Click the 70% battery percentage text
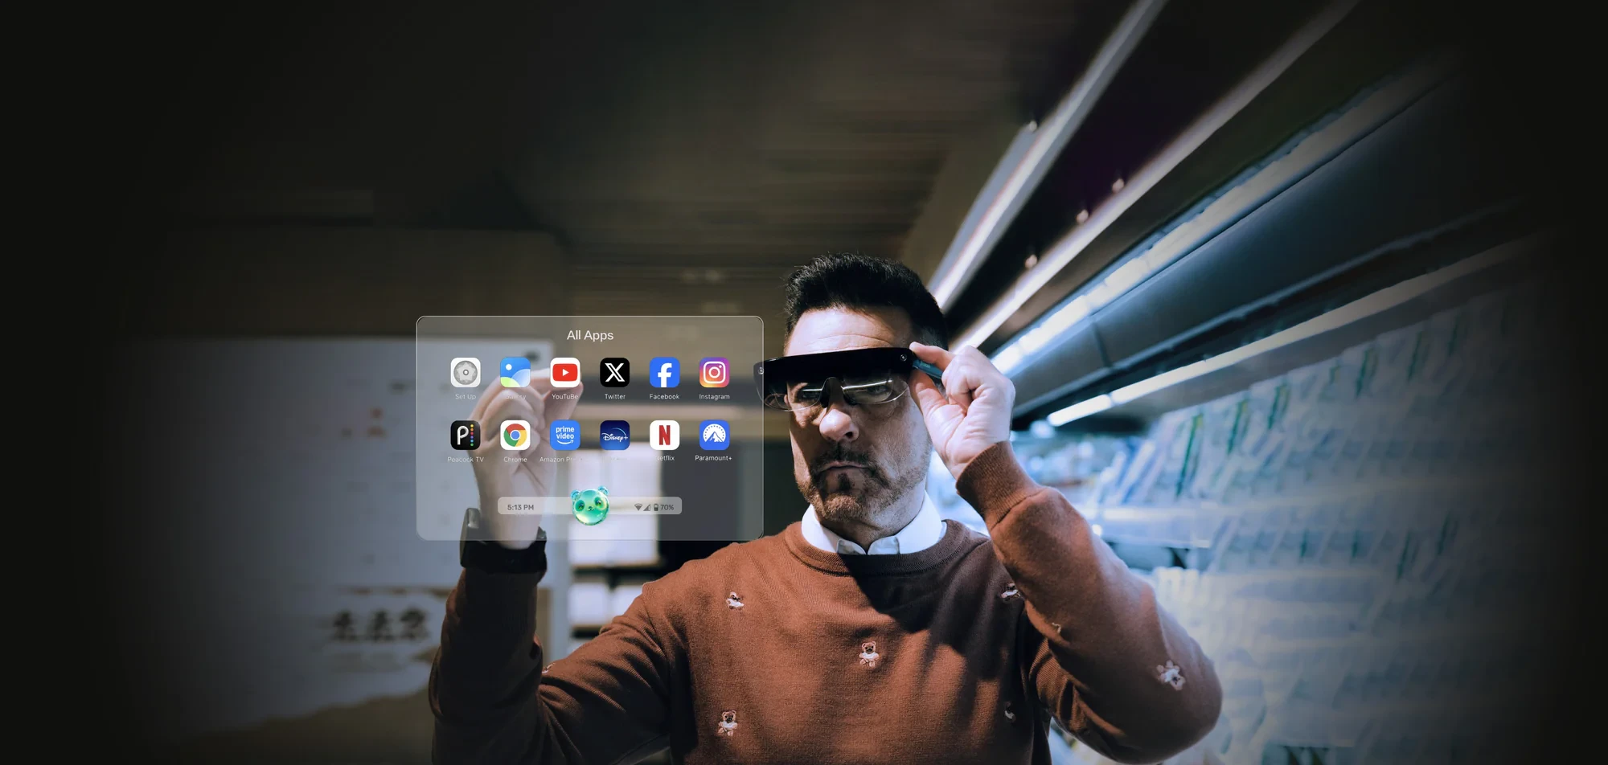The width and height of the screenshot is (1608, 765). click(x=667, y=507)
